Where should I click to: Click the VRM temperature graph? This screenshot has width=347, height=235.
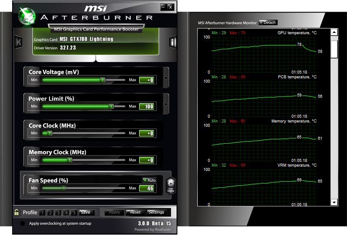point(264,187)
